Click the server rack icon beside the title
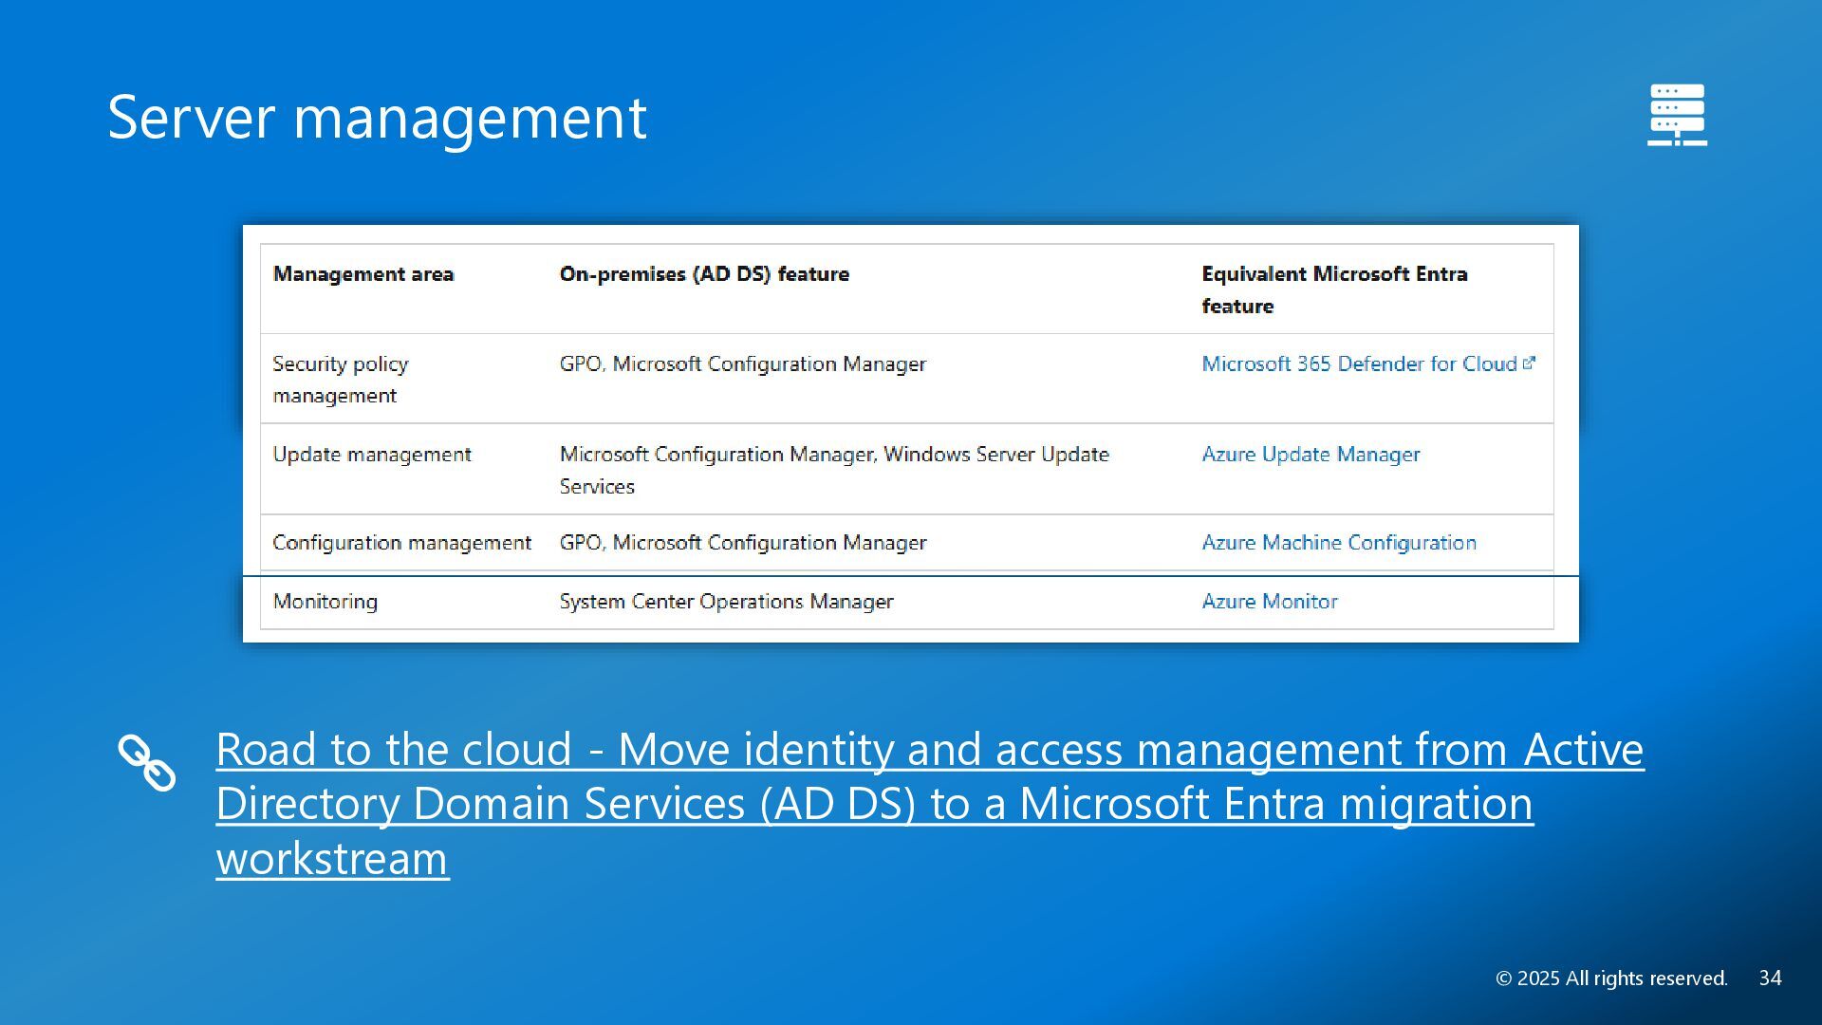 [x=1677, y=115]
